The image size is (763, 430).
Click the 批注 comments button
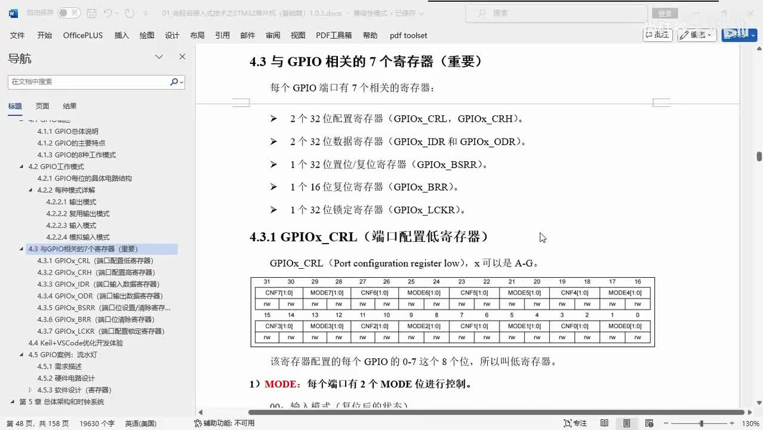(x=657, y=35)
